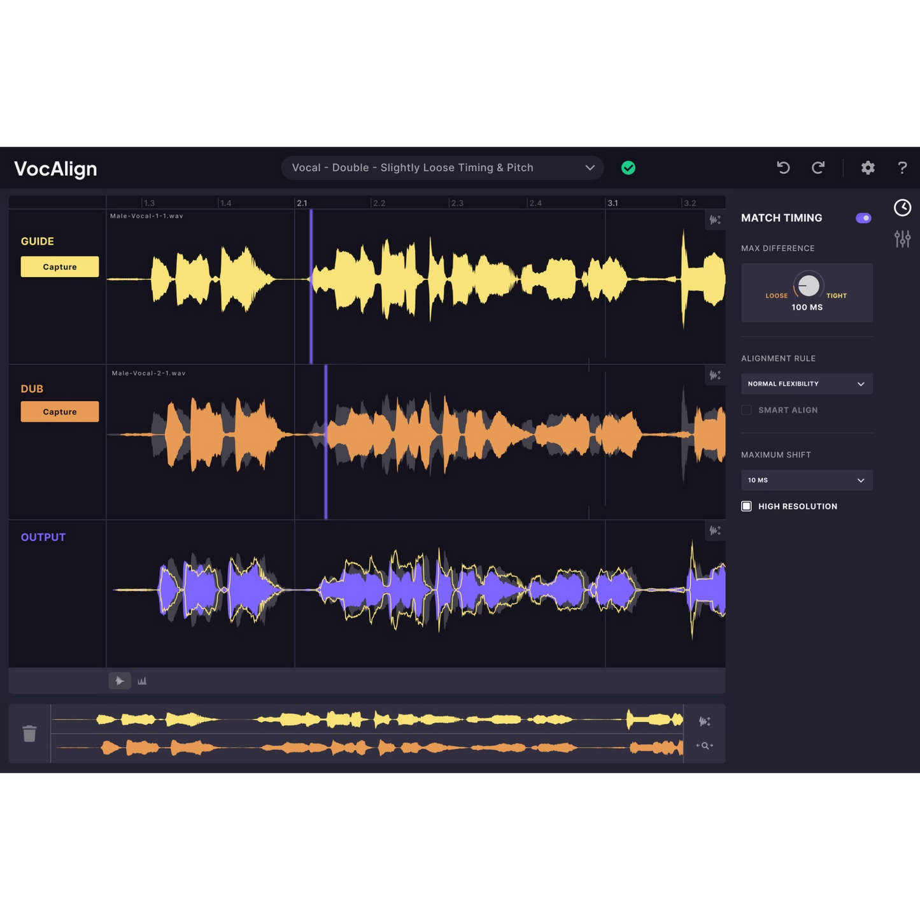
Task: Capture audio for the Guide track
Action: pos(59,266)
